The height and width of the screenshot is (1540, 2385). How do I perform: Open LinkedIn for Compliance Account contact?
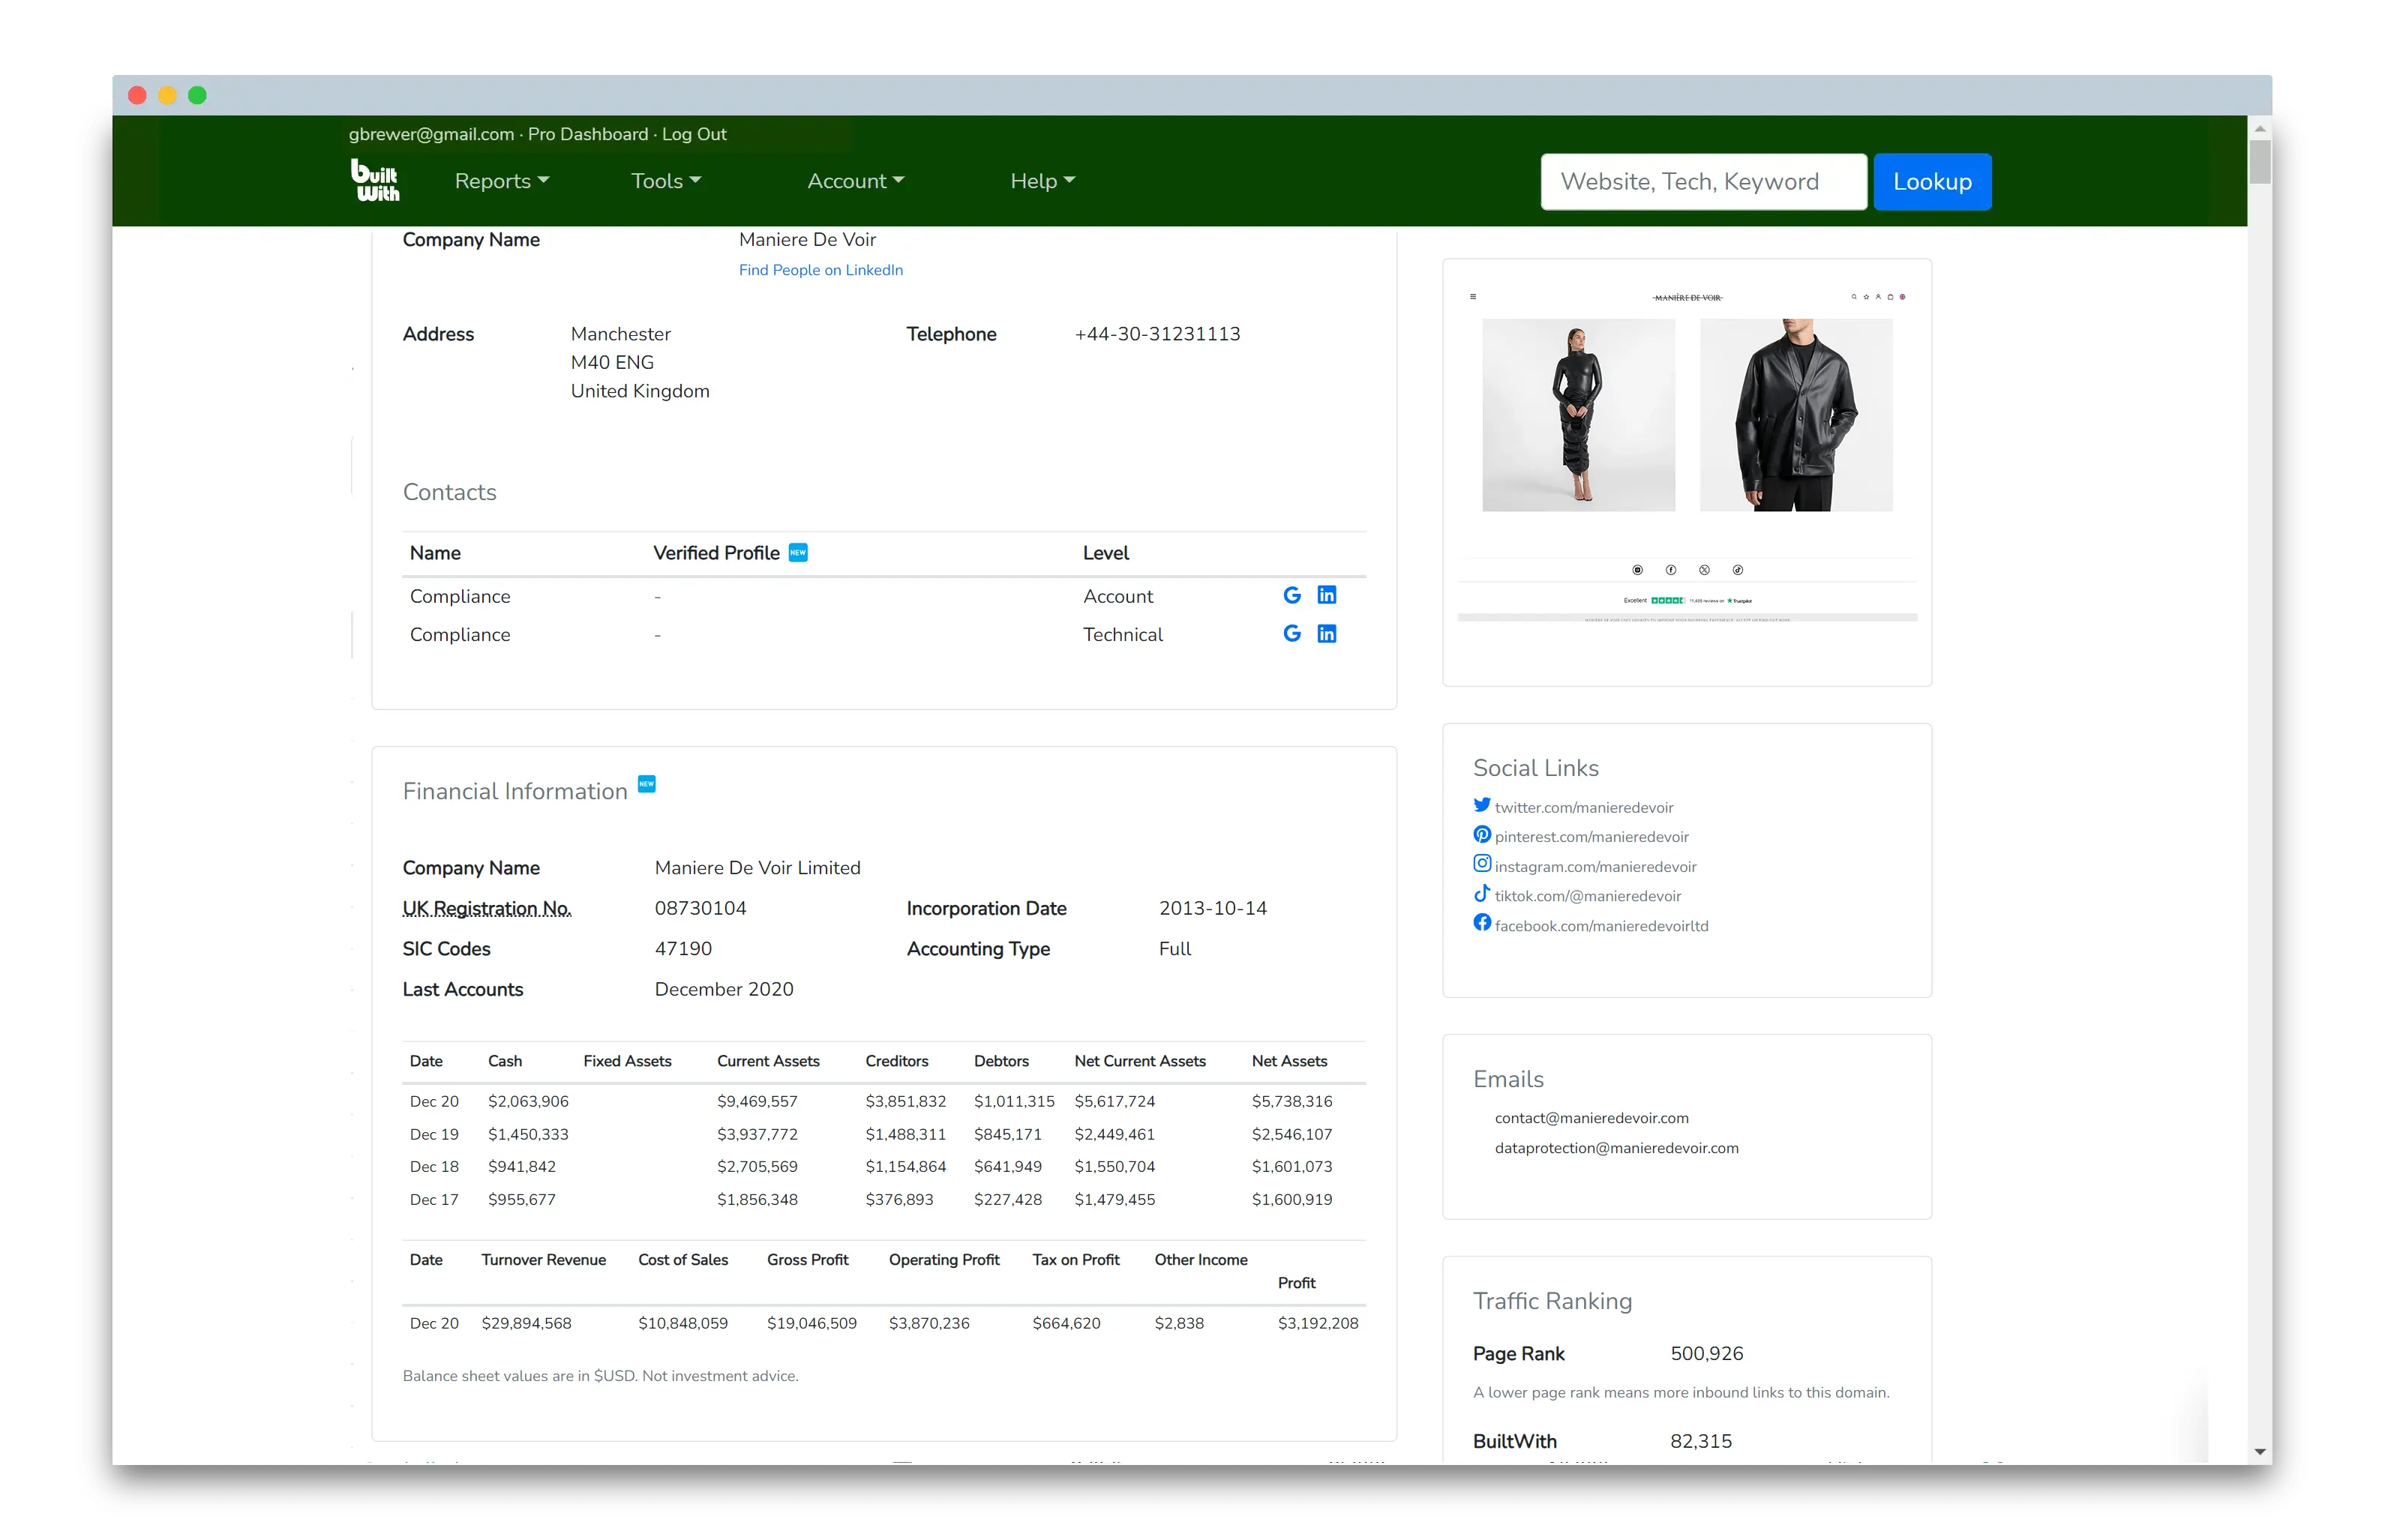[1326, 596]
